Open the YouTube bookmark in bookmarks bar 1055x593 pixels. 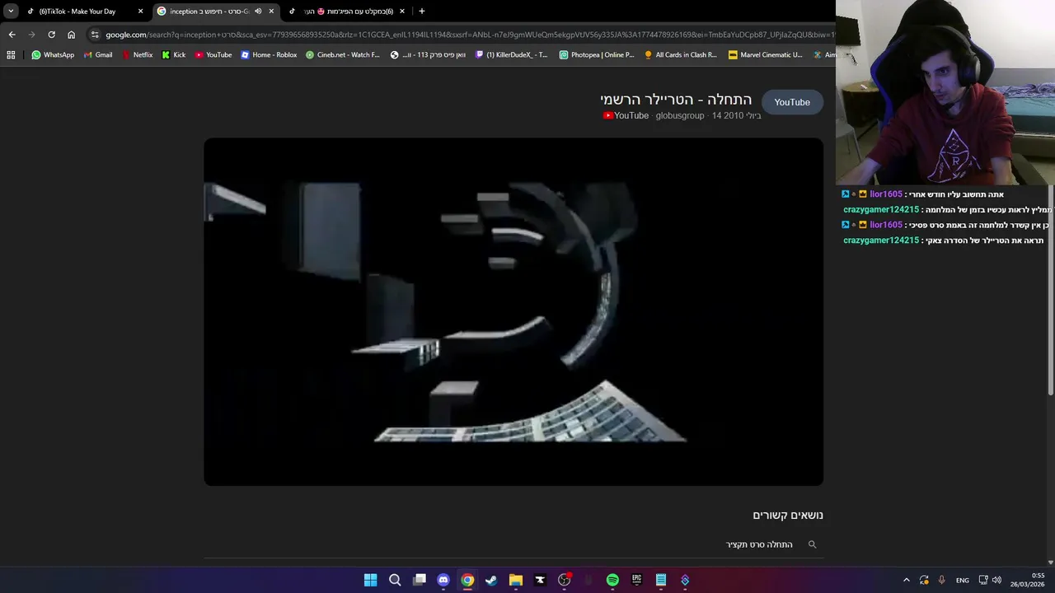coord(213,55)
